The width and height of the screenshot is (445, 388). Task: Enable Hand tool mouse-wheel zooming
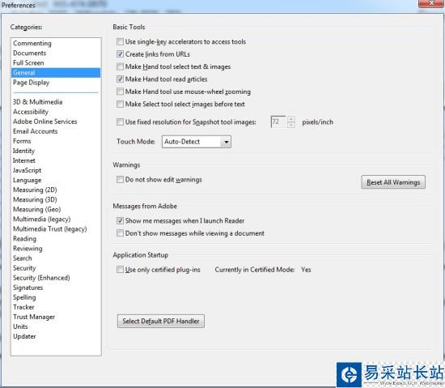(x=120, y=92)
